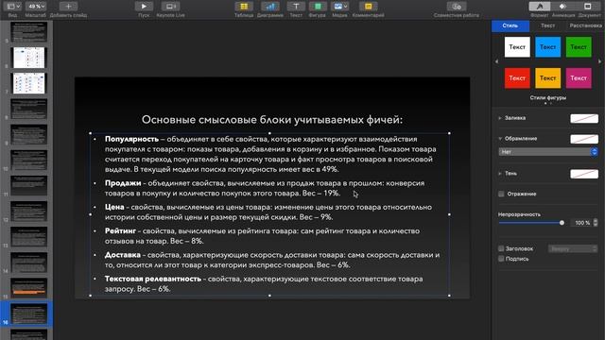
Task: Open Collaboration (Совместная работа) button
Action: coord(457,7)
